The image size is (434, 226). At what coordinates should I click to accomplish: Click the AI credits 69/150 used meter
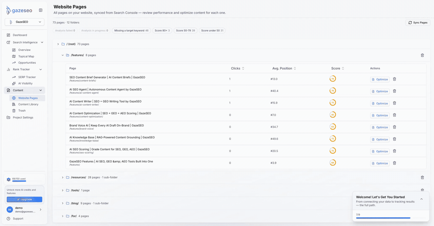click(24, 179)
